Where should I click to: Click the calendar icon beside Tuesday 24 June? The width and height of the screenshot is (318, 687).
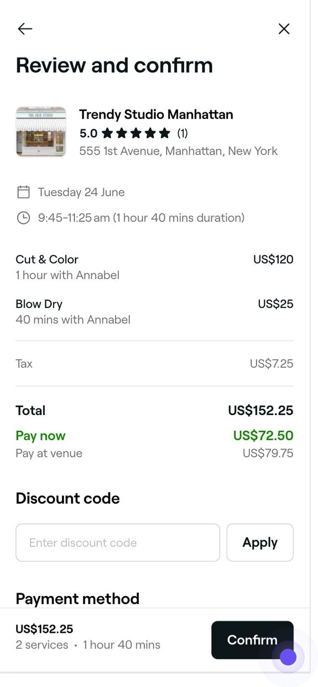pos(23,192)
